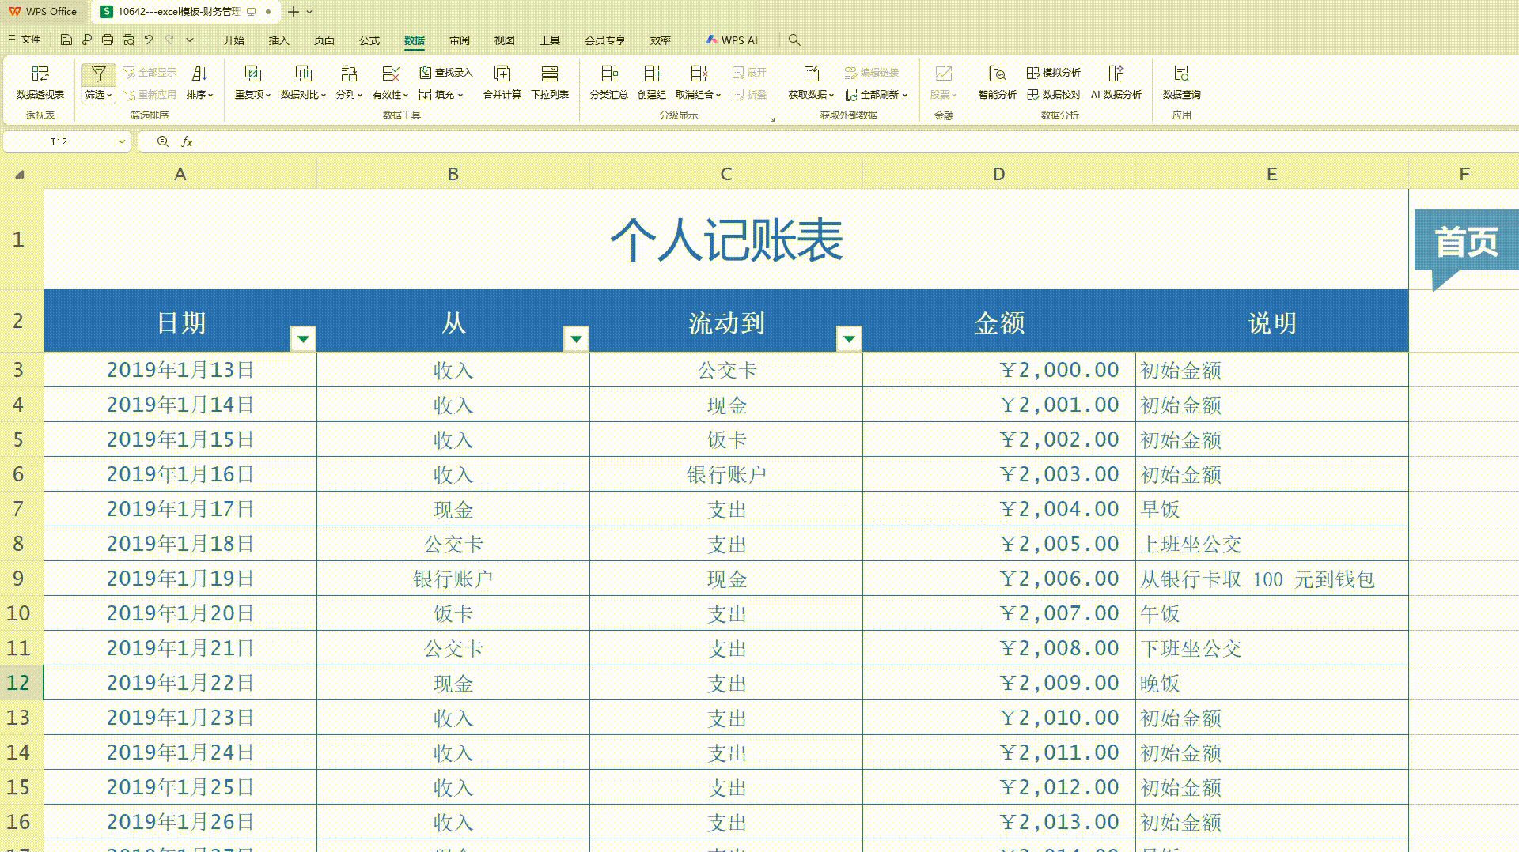Click the WPS Office home tab
1519x852 pixels.
pyautogui.click(x=44, y=12)
